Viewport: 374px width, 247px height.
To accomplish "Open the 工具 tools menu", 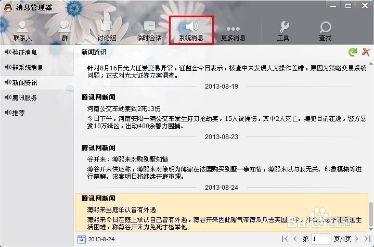I will pos(283,31).
